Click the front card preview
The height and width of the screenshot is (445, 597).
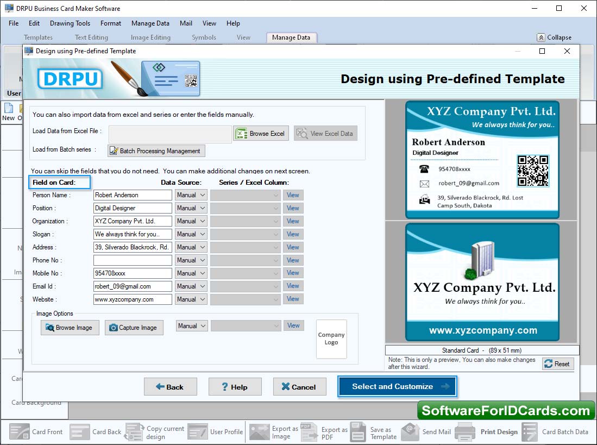(x=482, y=160)
